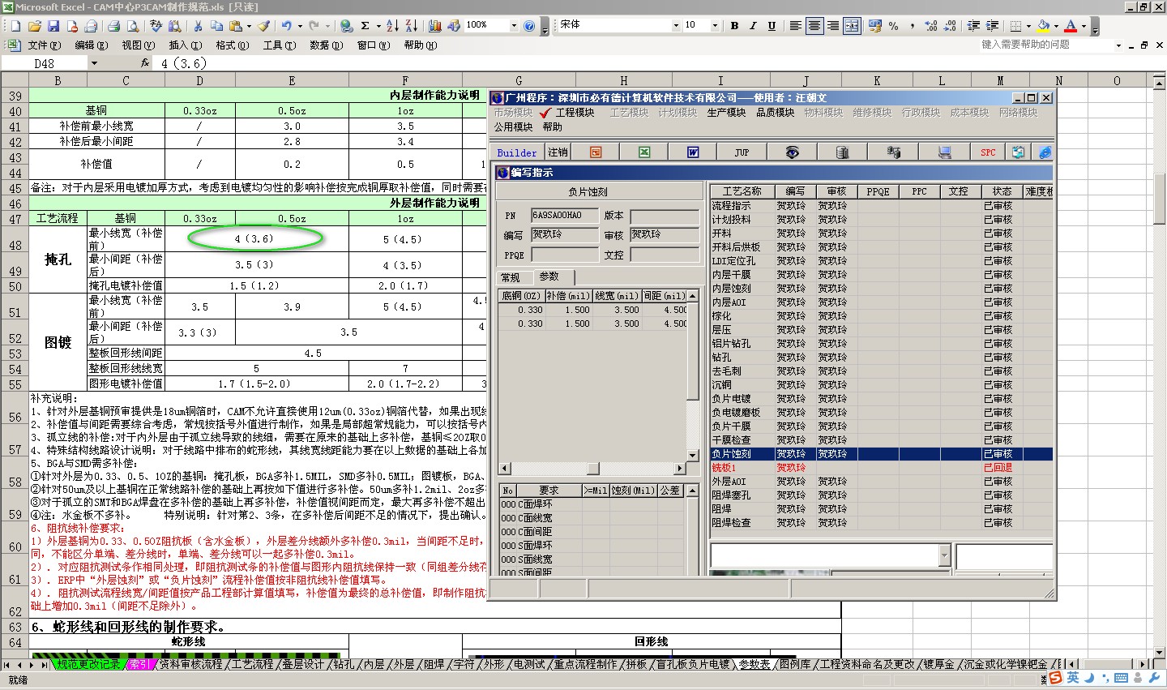Toggle Merge and Center
1167x690 pixels.
click(852, 26)
